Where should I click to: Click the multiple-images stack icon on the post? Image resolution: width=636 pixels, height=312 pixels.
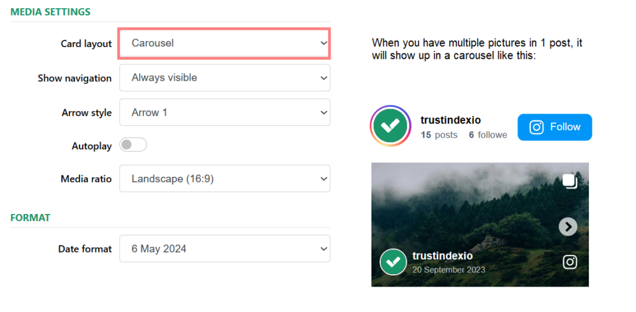click(570, 181)
